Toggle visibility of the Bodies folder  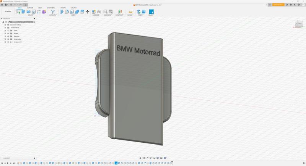pos(8,34)
